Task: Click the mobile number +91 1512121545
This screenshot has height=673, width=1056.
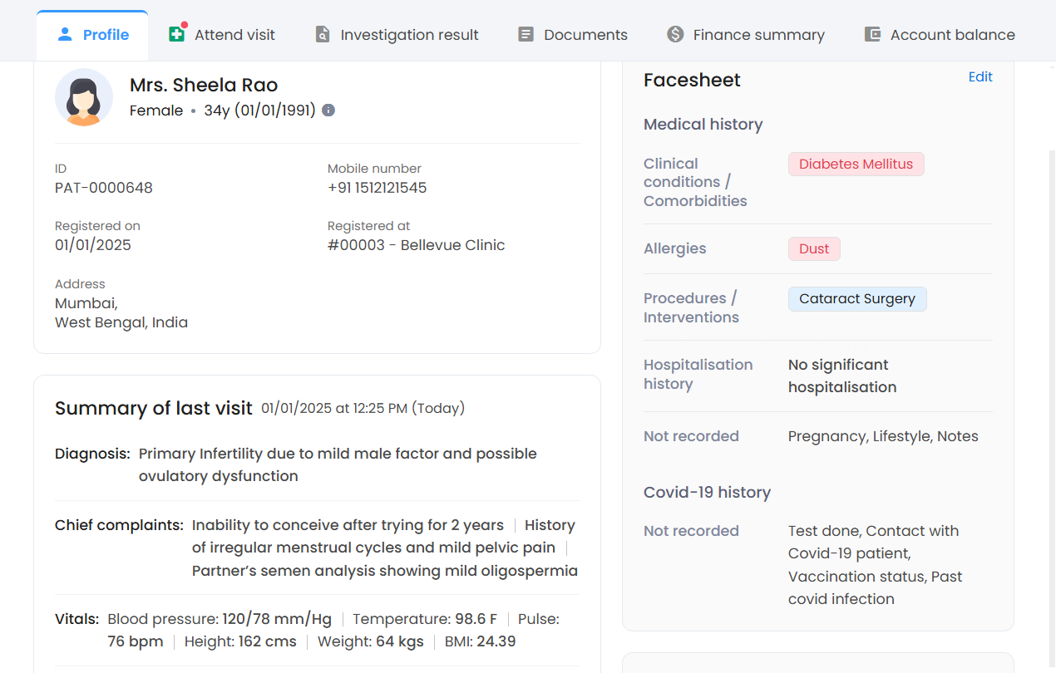Action: [x=377, y=188]
